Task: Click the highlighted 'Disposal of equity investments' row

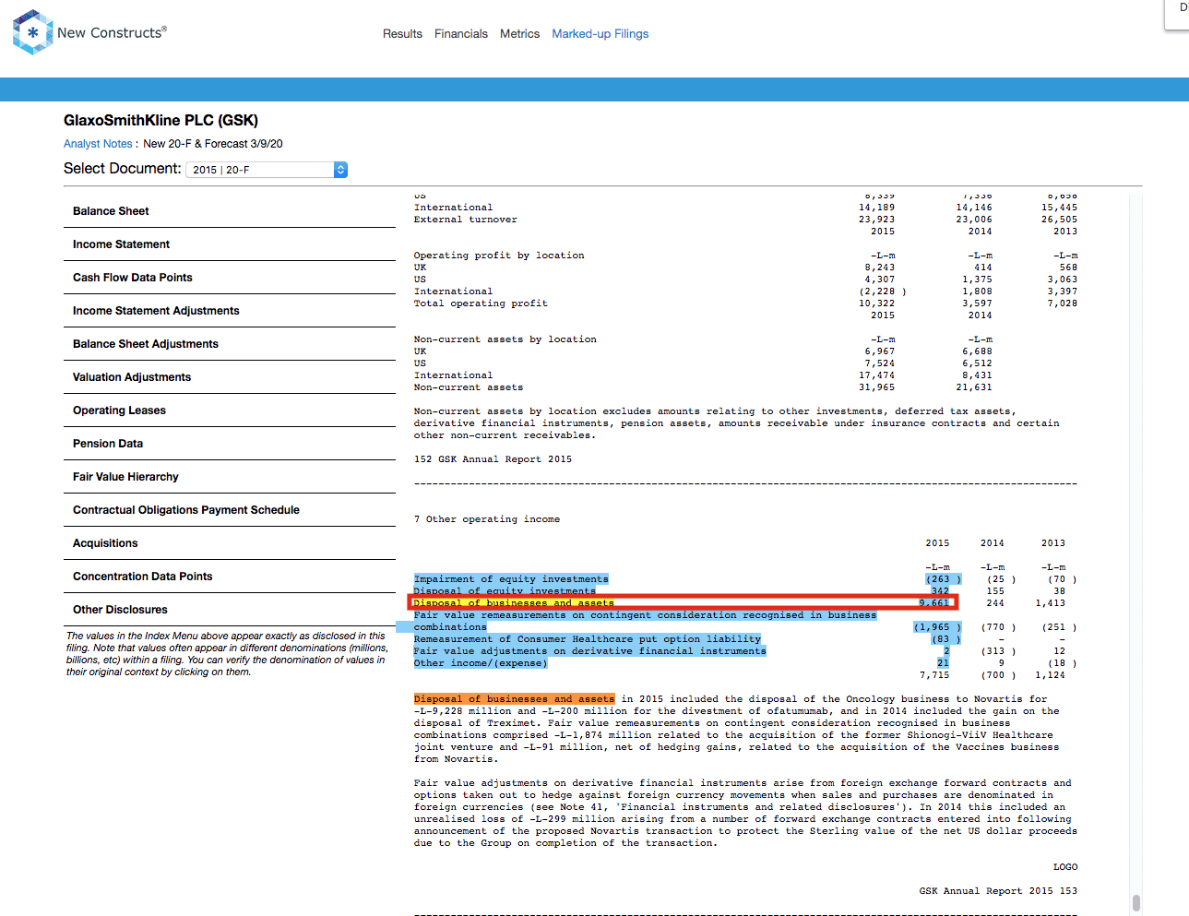Action: (505, 590)
